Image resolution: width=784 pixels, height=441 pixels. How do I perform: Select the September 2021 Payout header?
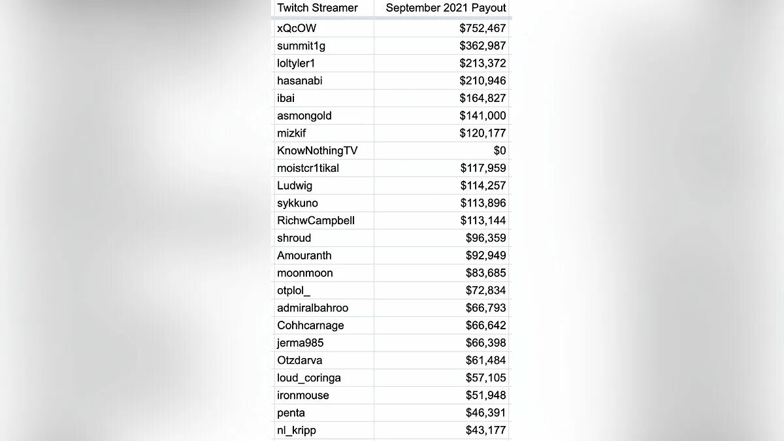point(441,8)
